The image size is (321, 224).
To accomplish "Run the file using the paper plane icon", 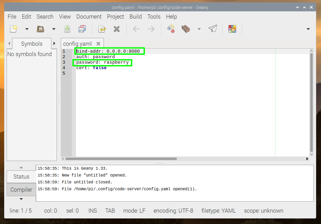I will click(x=212, y=29).
